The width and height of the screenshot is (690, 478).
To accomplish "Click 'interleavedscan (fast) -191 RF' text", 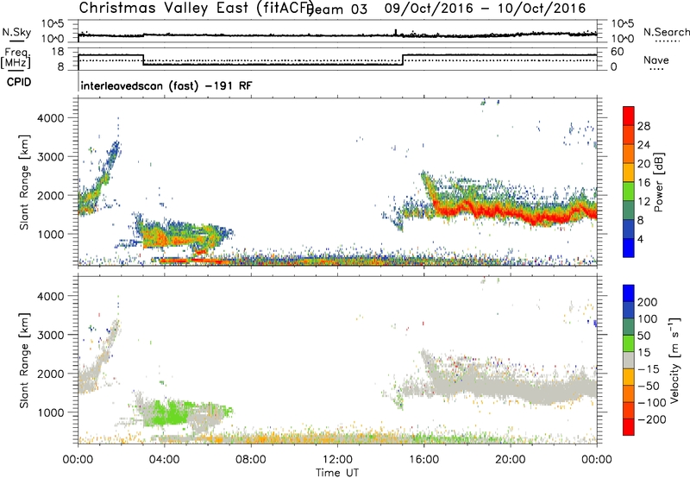I will 166,85.
